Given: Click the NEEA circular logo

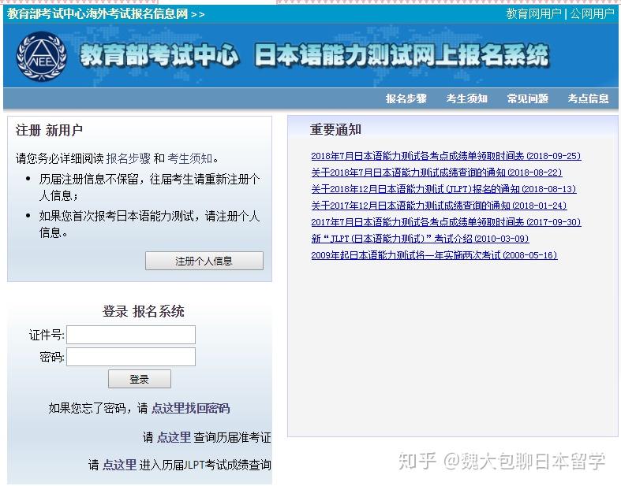Looking at the screenshot, I should point(42,57).
